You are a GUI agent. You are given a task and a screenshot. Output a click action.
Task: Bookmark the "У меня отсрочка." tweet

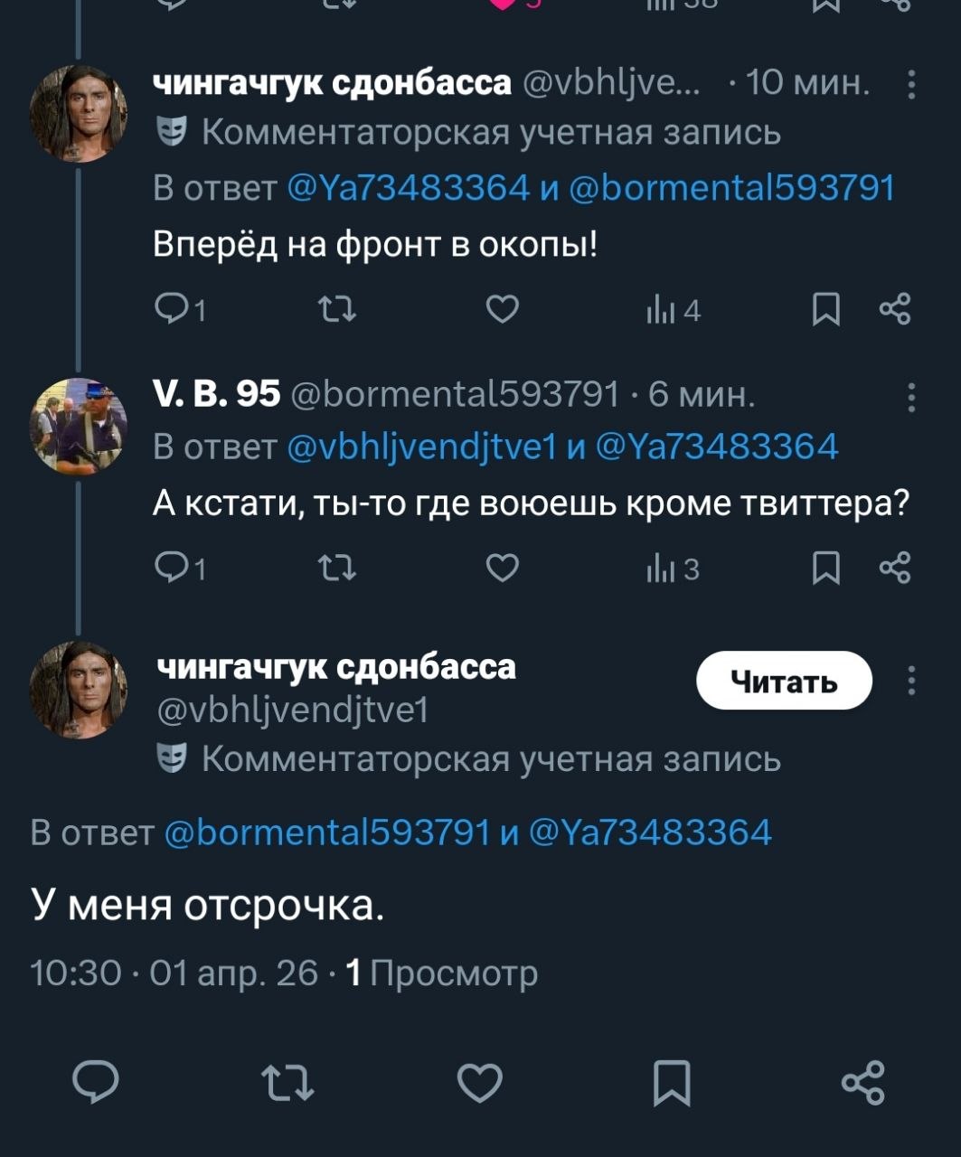click(x=672, y=1082)
